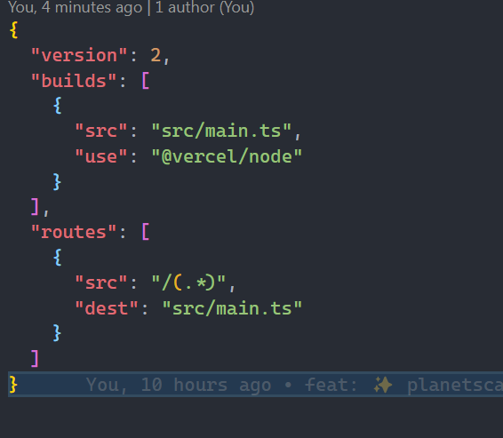The height and width of the screenshot is (438, 503).
Task: Select the "@vercel/node" string value
Action: 227,156
